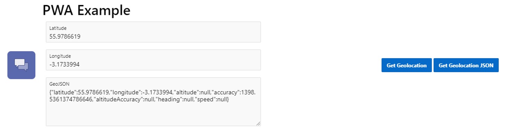This screenshot has height=131, width=505.
Task: Click the "heading":null text in JSON output
Action: tap(177, 99)
